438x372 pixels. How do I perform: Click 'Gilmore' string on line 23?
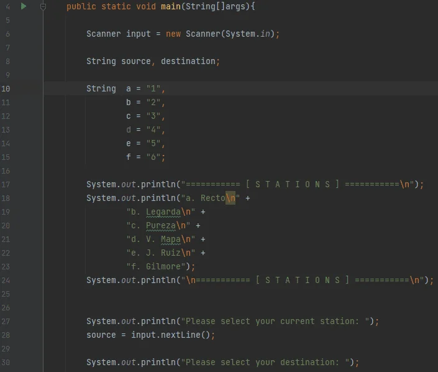(163, 266)
